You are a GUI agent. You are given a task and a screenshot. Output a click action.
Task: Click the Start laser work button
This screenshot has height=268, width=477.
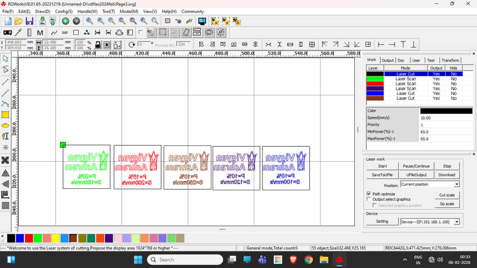click(383, 166)
